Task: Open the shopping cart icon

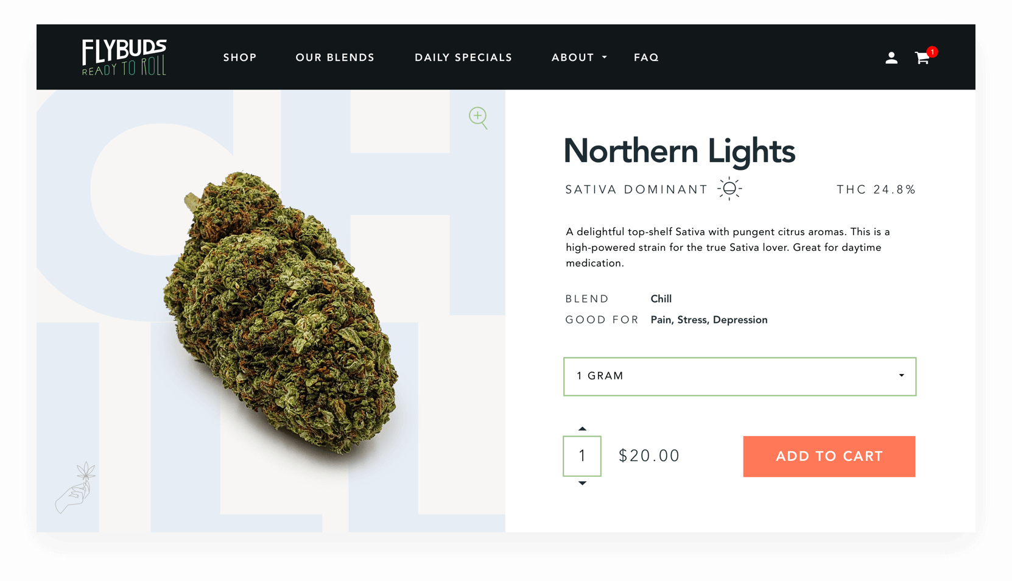Action: [922, 58]
